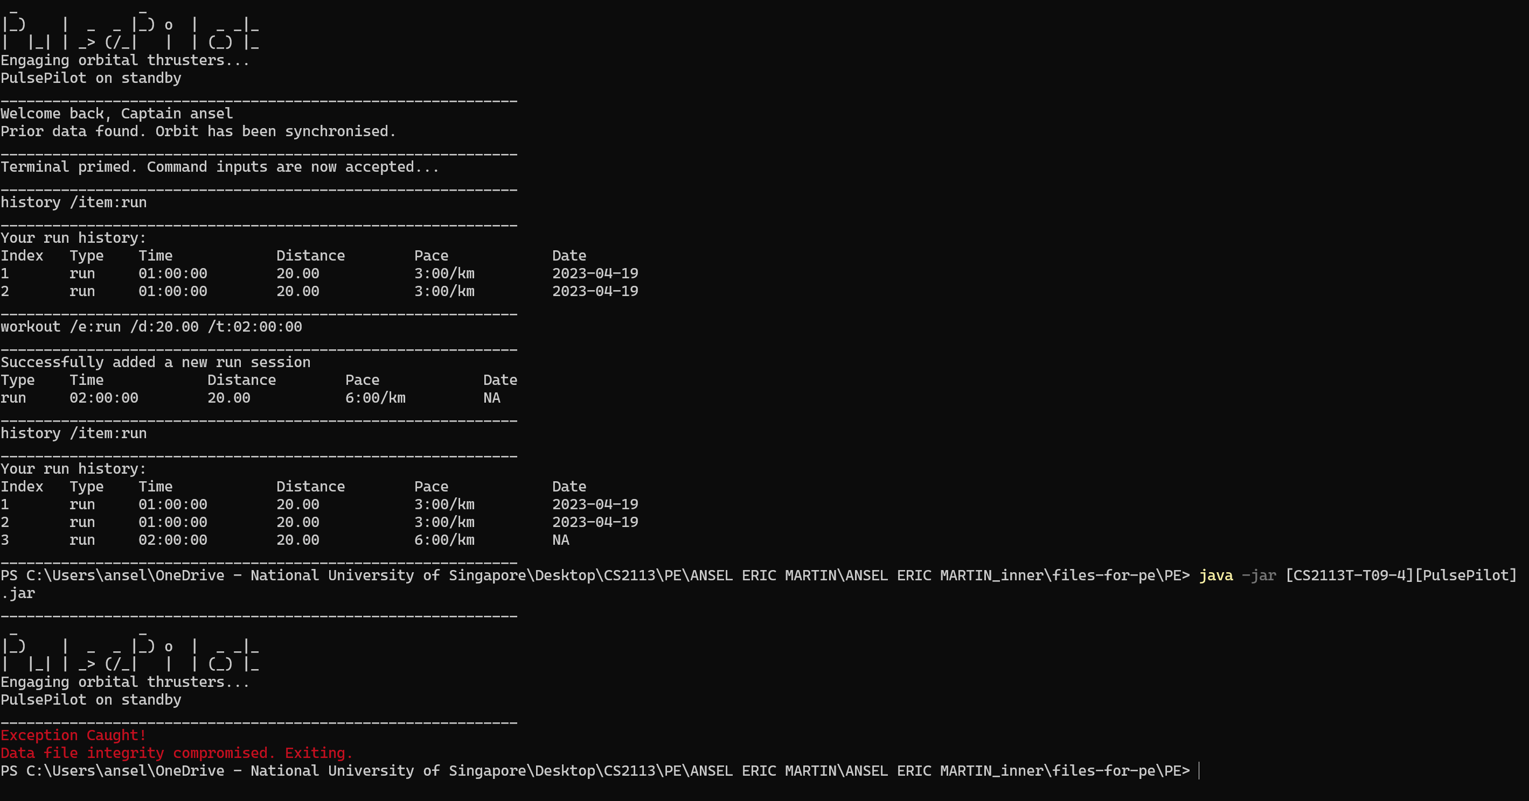This screenshot has height=801, width=1529.
Task: Click 'Welcome back, Captain ansel' text
Action: pos(116,113)
